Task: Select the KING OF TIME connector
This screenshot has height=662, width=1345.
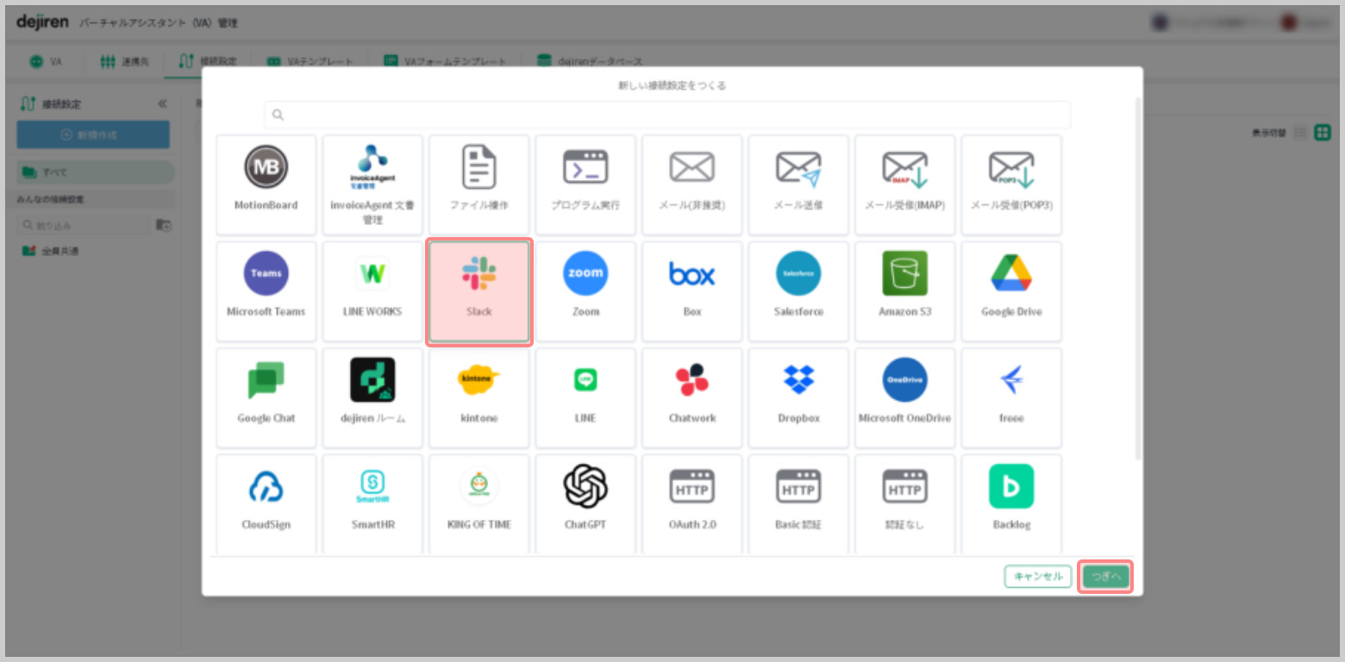Action: (479, 504)
